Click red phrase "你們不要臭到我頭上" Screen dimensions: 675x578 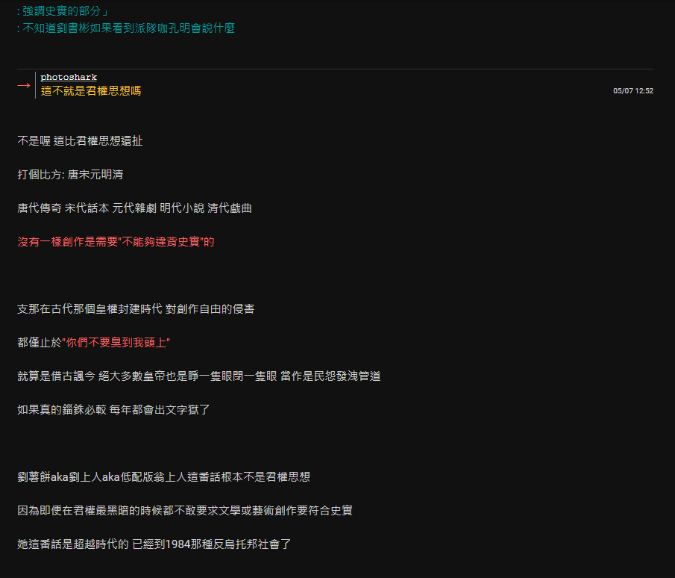pos(116,343)
